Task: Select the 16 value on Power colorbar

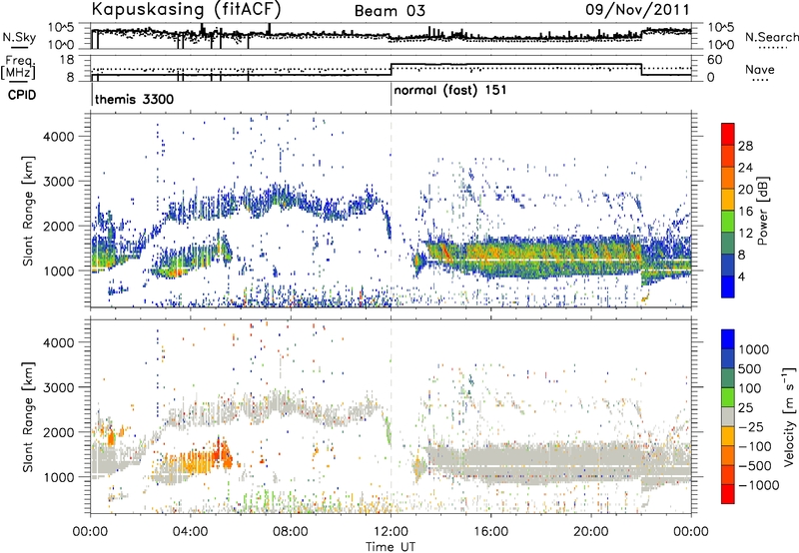Action: click(x=745, y=212)
